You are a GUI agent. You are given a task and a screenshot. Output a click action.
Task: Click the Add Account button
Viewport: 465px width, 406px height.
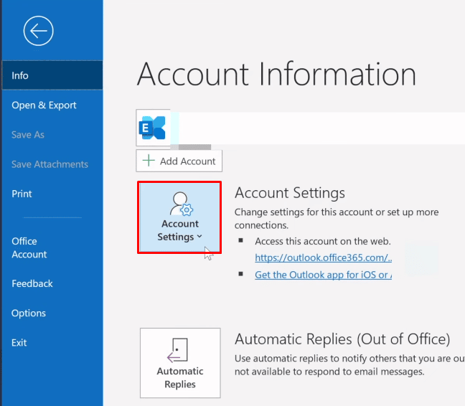179,161
